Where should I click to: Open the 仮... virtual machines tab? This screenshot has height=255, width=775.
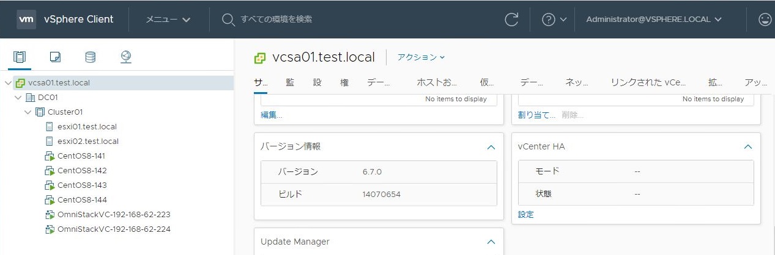point(487,84)
